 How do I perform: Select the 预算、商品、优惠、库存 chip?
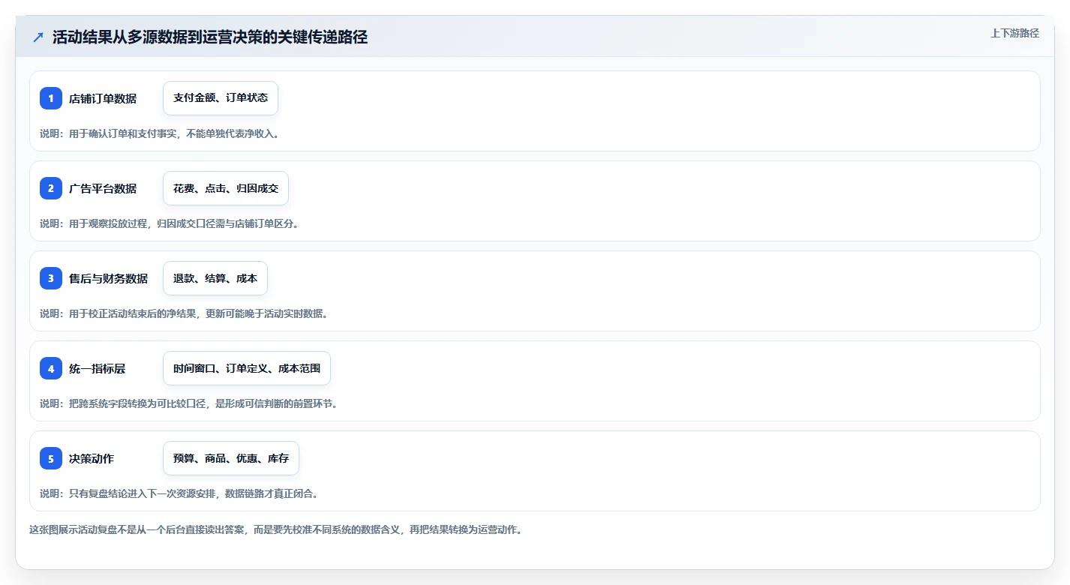(231, 458)
